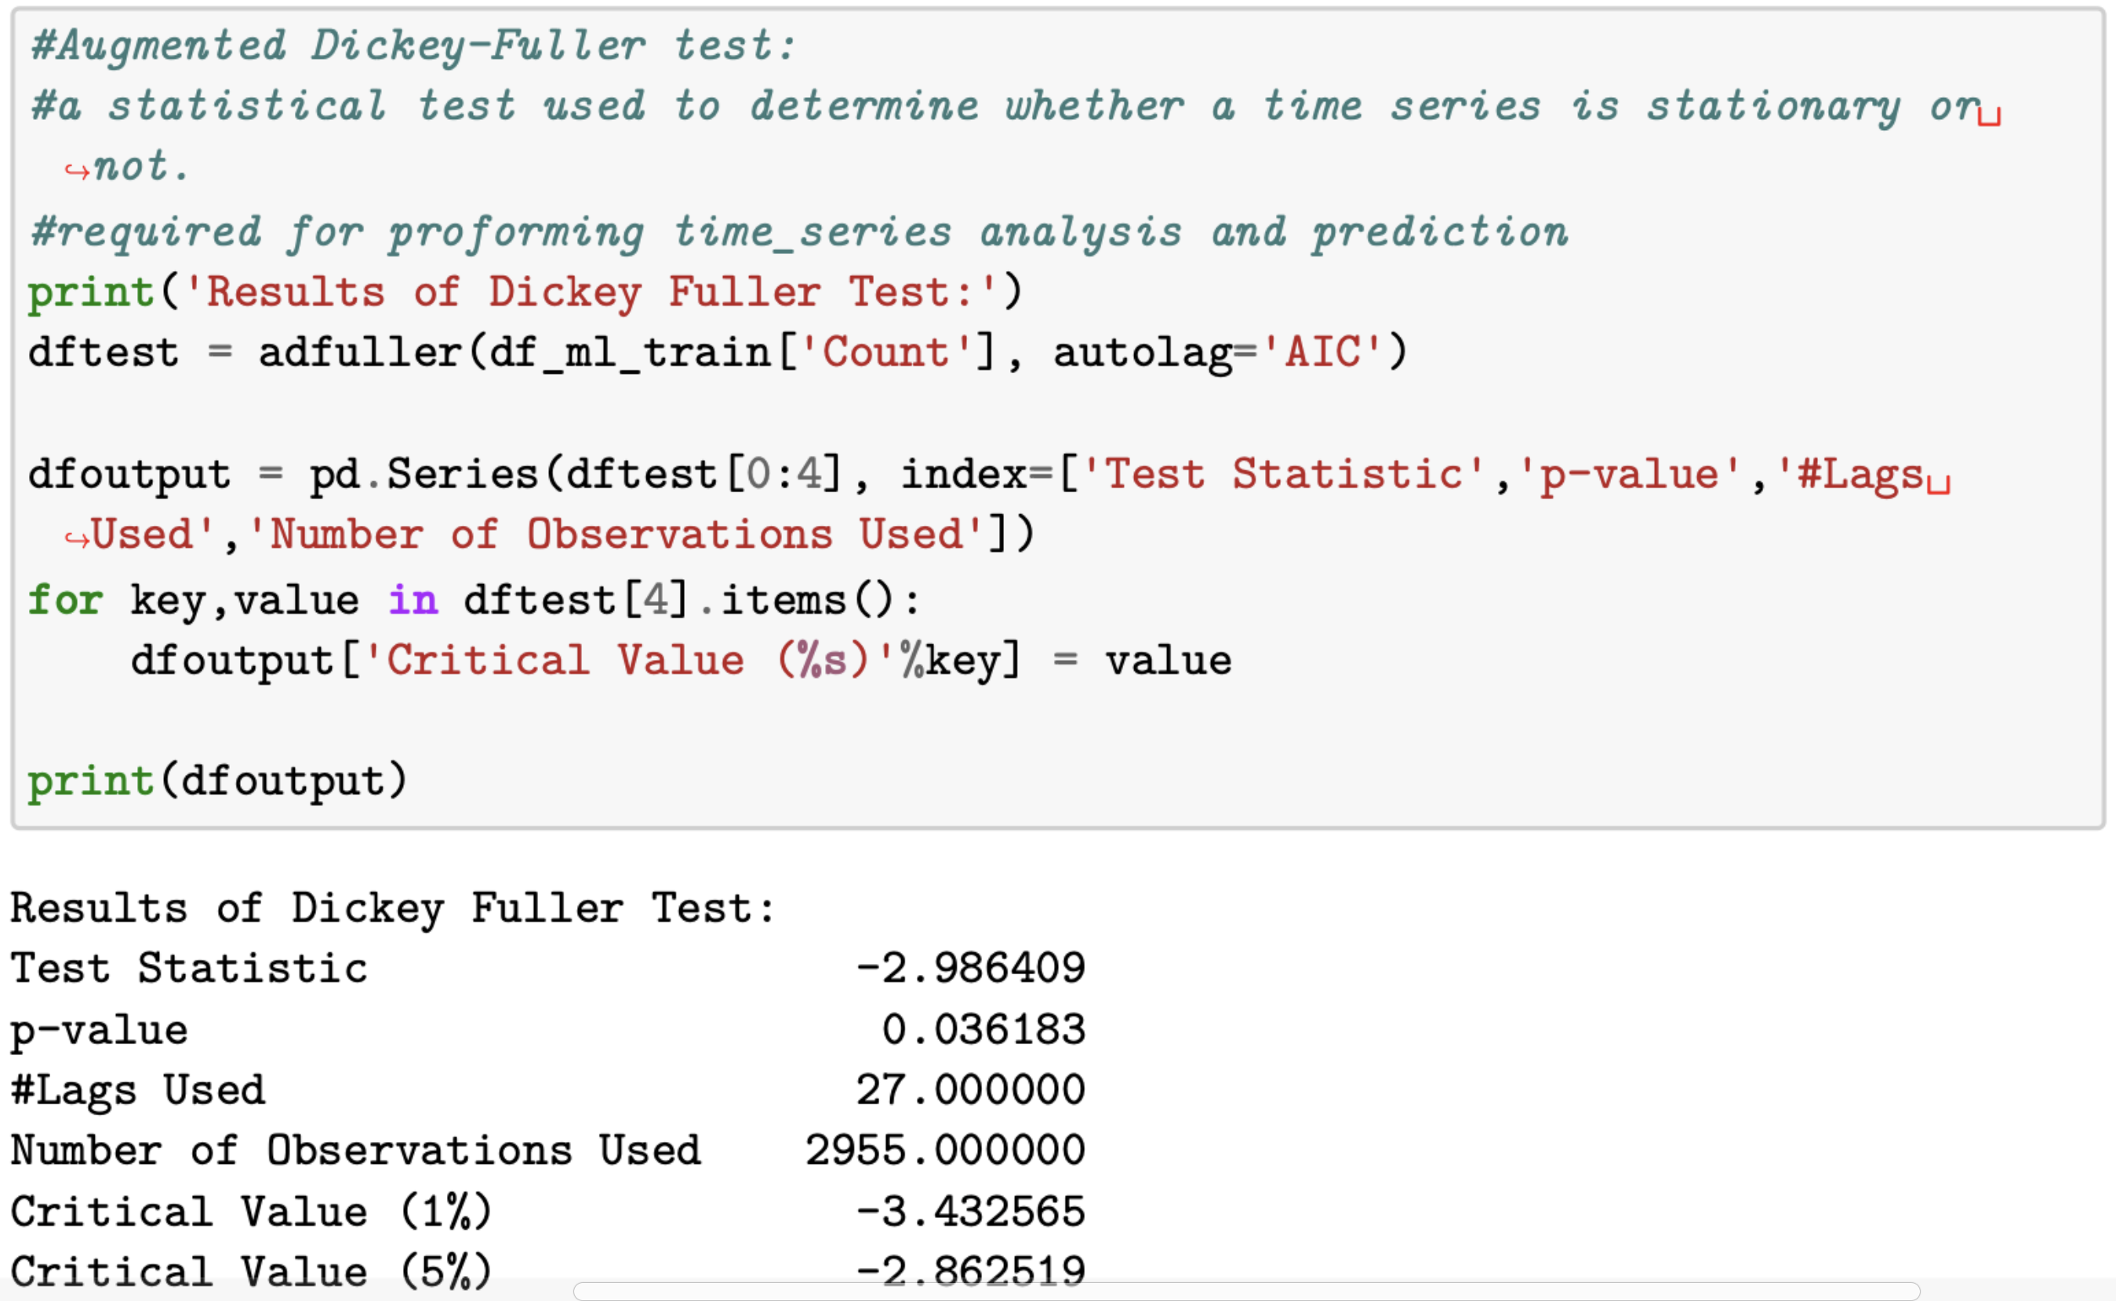Click the 'Count' column string
Screen dimensions: 2116x1301
(885, 353)
